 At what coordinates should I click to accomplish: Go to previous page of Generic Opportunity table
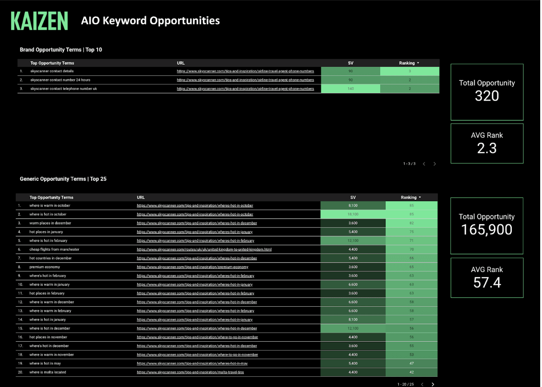tap(422, 384)
